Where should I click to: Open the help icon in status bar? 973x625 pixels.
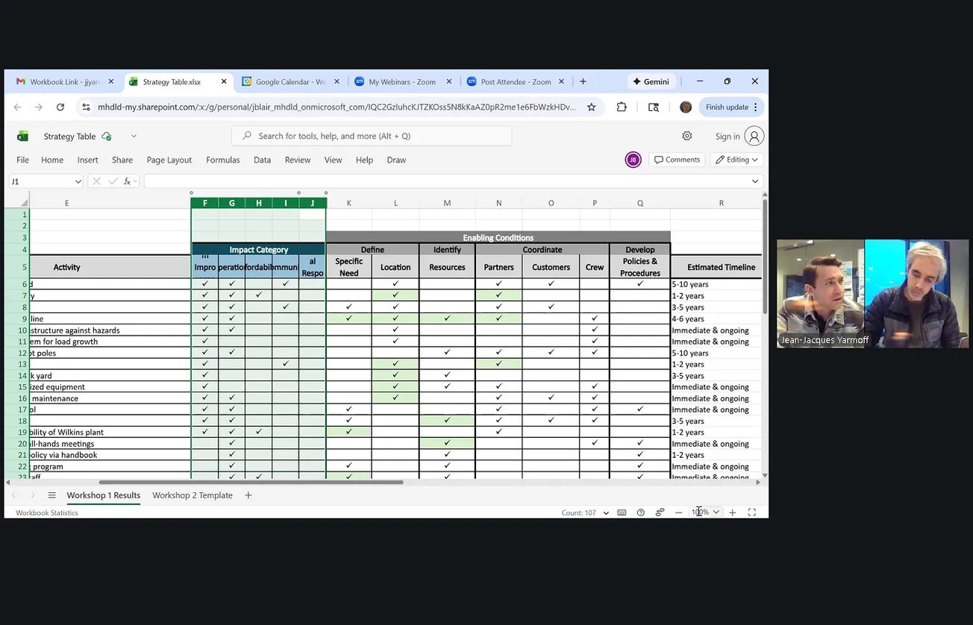pyautogui.click(x=641, y=512)
